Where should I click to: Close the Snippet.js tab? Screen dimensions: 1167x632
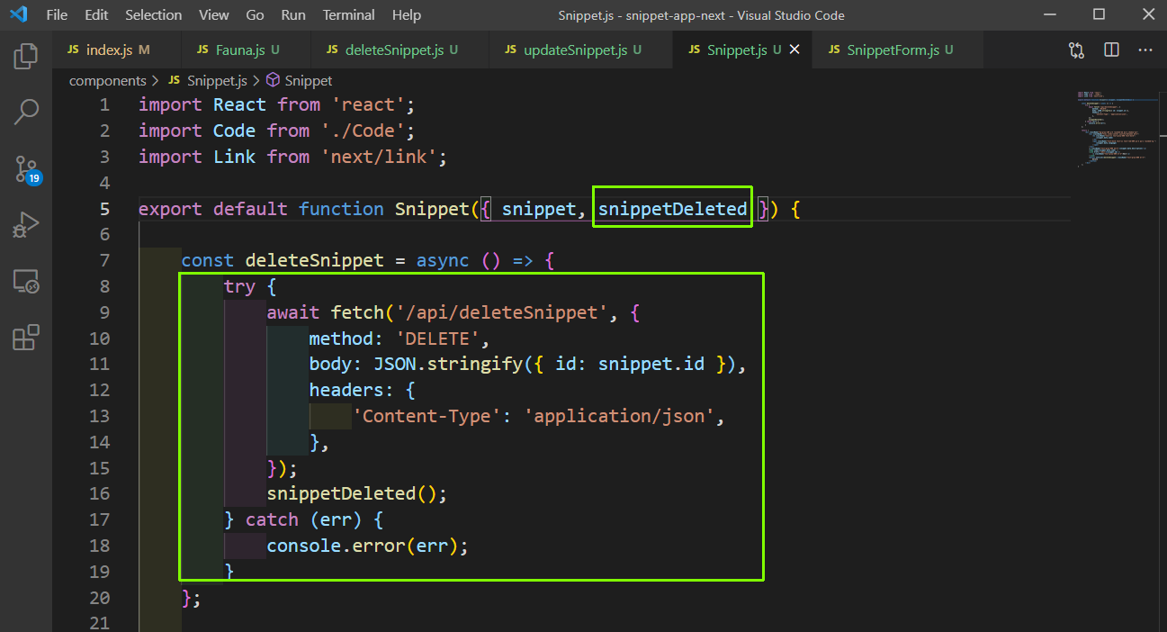(x=794, y=50)
